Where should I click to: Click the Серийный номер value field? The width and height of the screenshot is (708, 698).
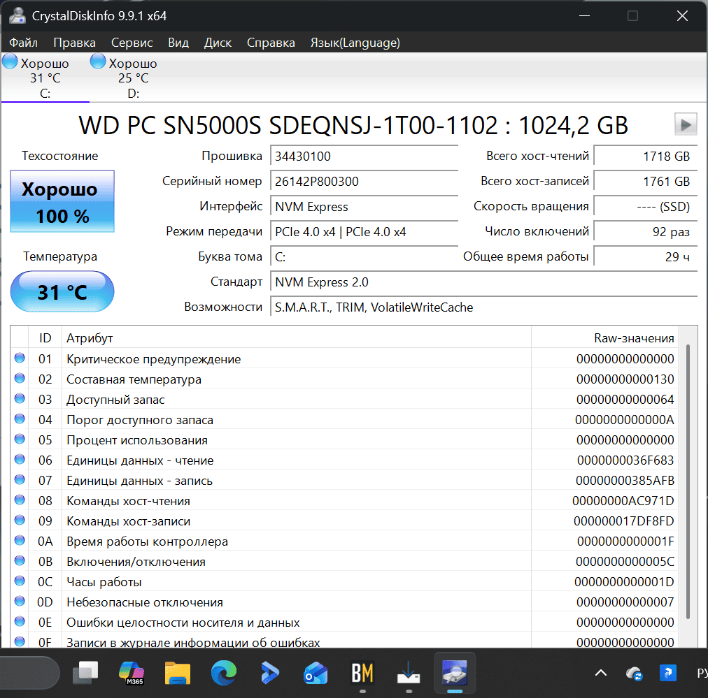(x=364, y=181)
